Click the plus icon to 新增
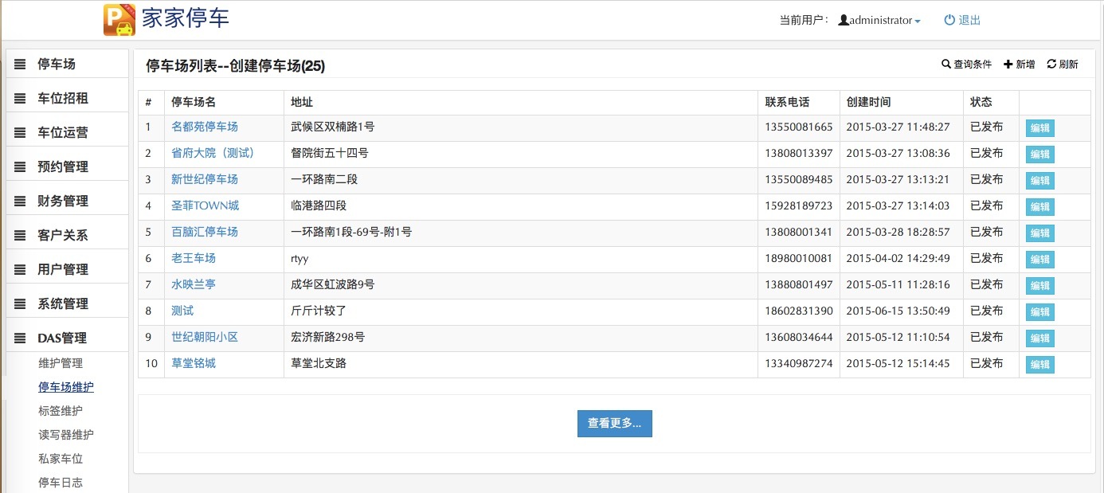 (1008, 65)
